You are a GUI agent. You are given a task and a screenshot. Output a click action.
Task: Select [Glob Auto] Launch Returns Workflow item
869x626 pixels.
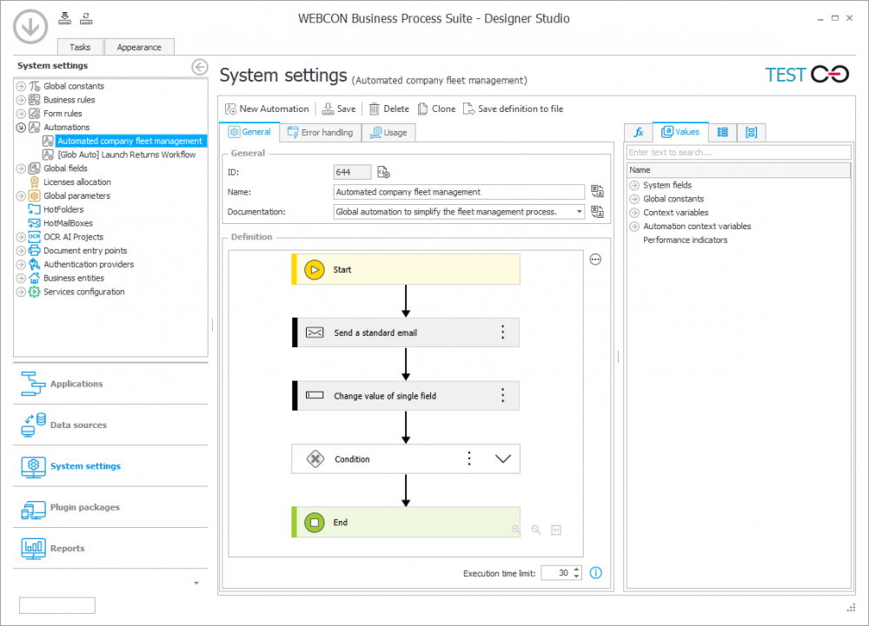126,155
